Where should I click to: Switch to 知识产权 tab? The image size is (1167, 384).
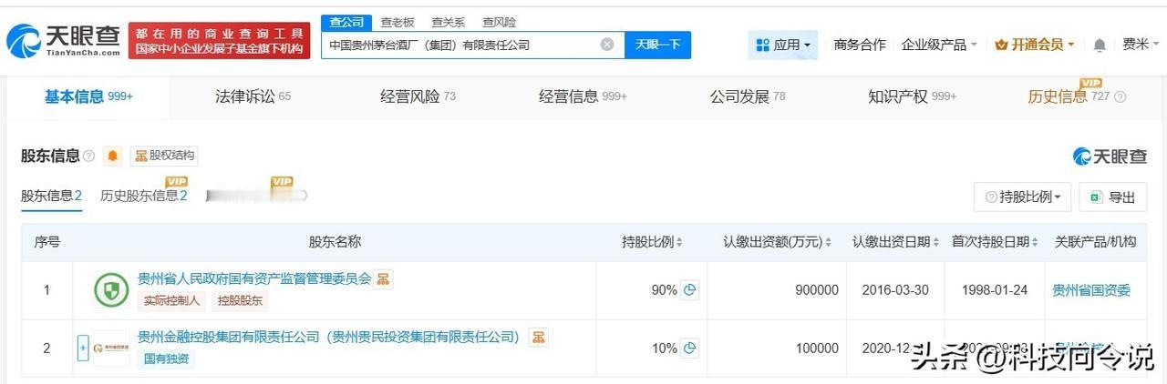tap(913, 96)
